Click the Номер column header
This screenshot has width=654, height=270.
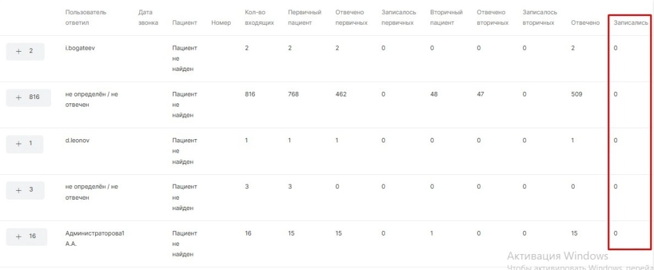tap(220, 23)
